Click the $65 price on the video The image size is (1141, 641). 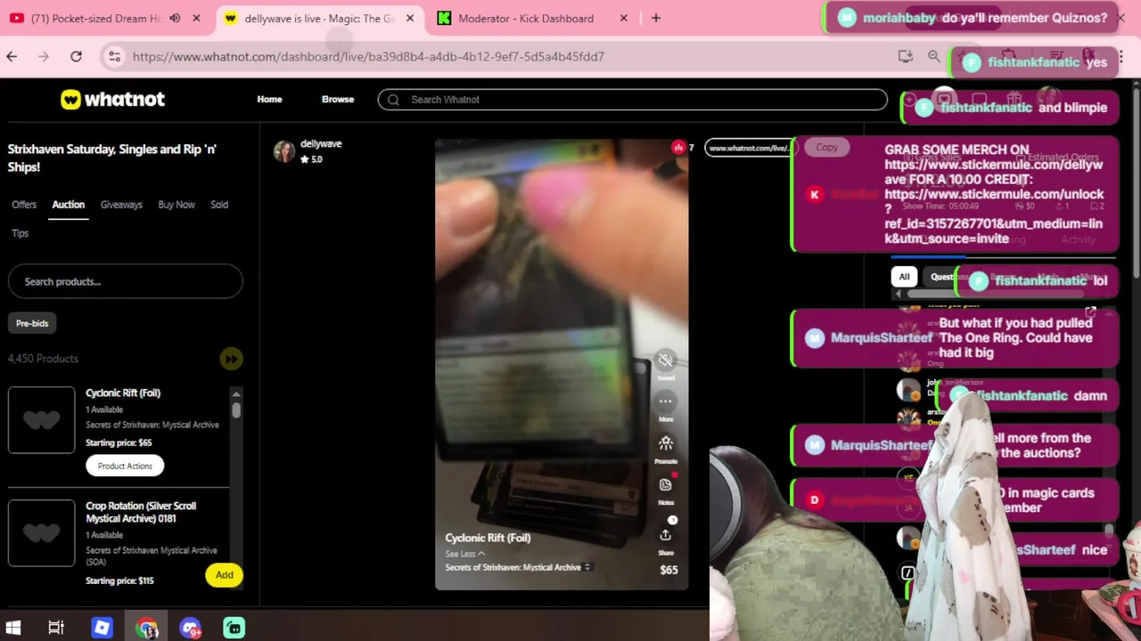tap(669, 570)
